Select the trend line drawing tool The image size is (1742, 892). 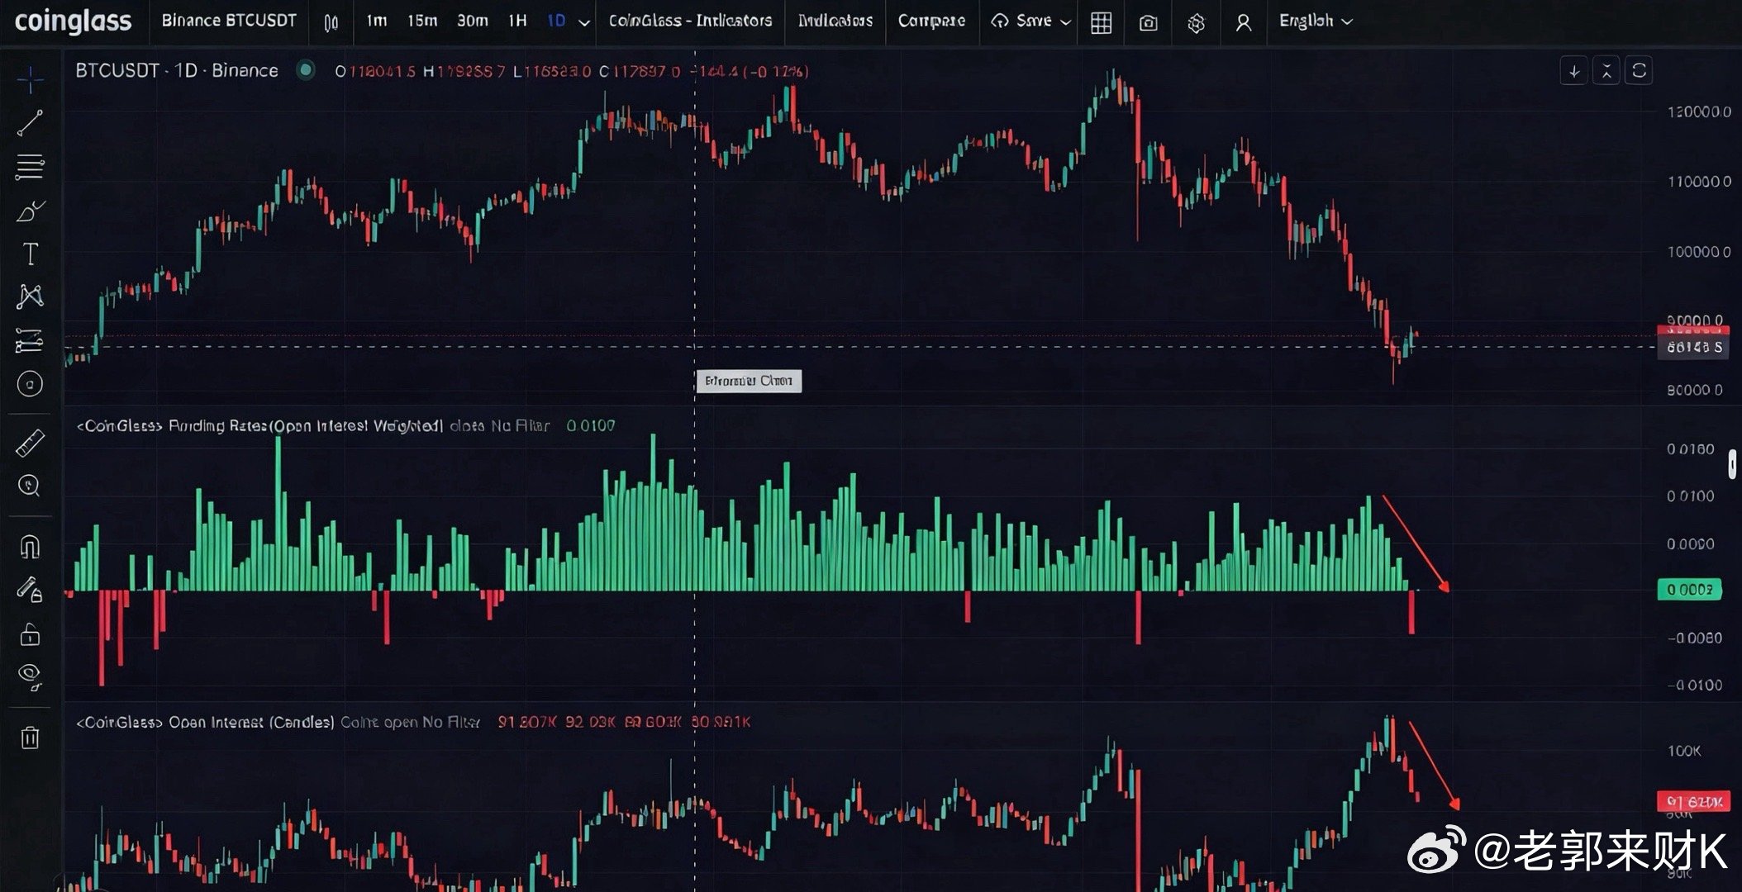pos(31,123)
